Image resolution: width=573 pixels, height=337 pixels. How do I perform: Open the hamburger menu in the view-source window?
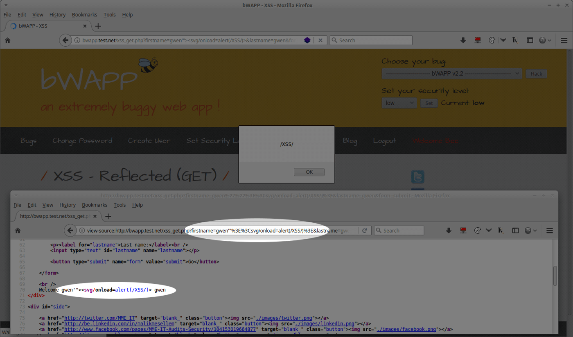point(550,231)
